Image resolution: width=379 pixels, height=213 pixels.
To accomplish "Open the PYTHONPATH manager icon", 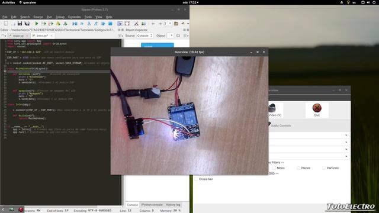I will click(x=143, y=24).
